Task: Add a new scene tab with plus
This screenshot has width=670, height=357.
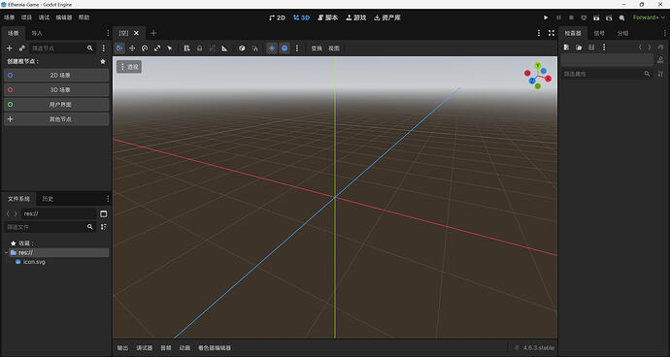Action: coord(153,33)
